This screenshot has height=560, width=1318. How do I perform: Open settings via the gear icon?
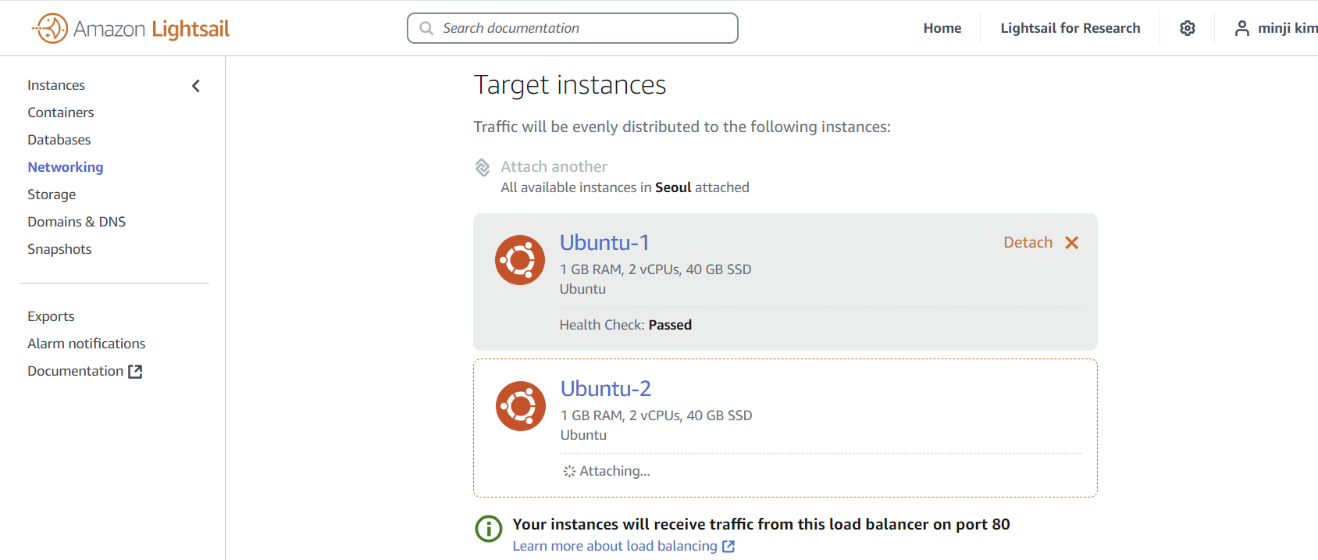coord(1187,28)
